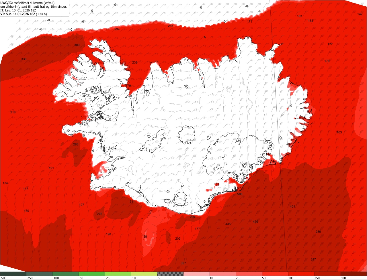Click the dark red swatch between 250 and 500
The width and height of the screenshot is (367, 280).
pos(327,274)
